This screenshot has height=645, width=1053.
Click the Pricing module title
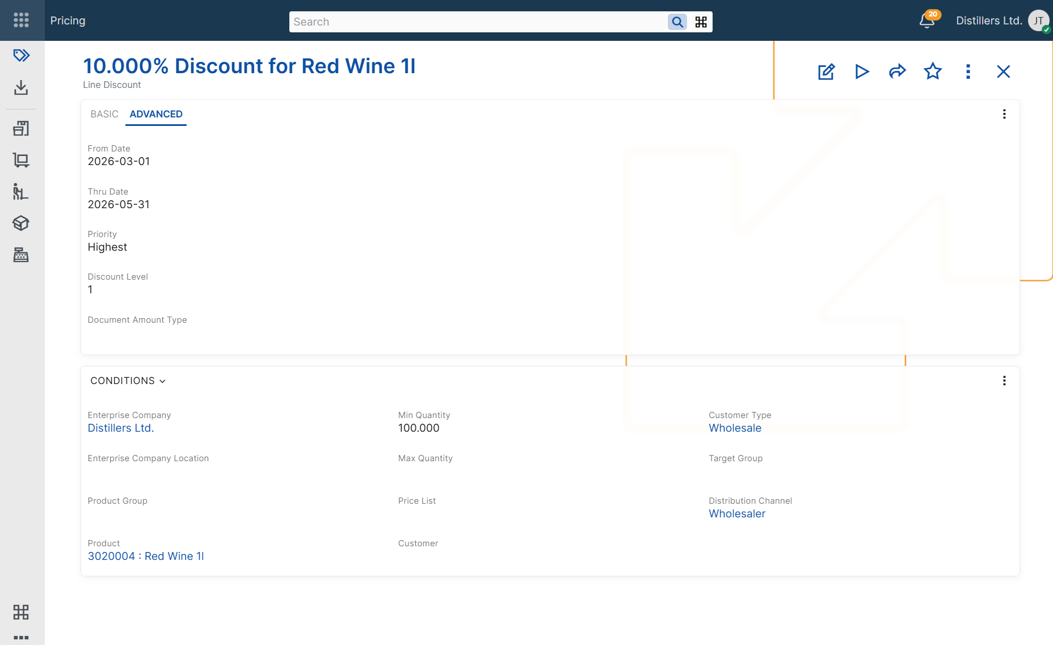point(68,21)
